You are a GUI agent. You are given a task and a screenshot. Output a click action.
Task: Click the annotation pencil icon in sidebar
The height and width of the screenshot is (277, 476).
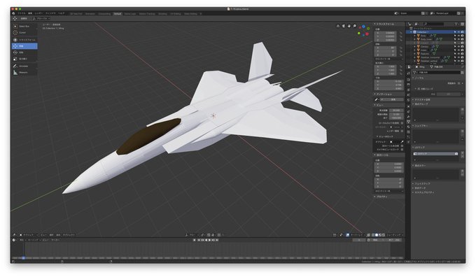pos(377,99)
